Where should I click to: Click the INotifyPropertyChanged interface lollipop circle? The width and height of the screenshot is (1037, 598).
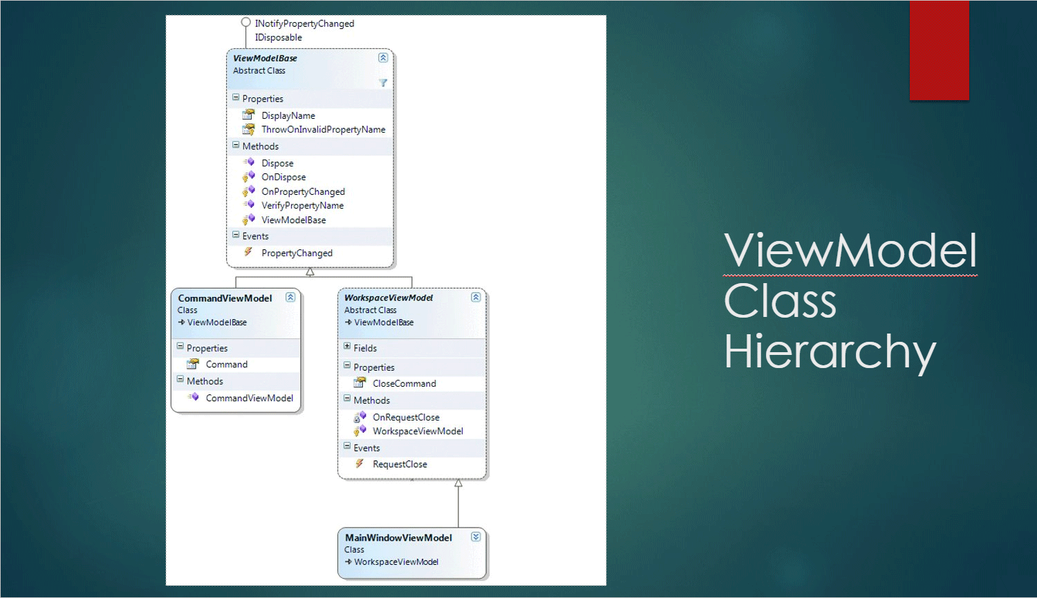coord(245,22)
